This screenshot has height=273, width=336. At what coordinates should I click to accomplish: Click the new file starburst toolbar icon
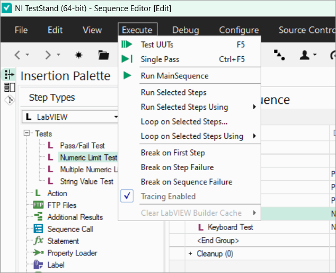click(78, 55)
